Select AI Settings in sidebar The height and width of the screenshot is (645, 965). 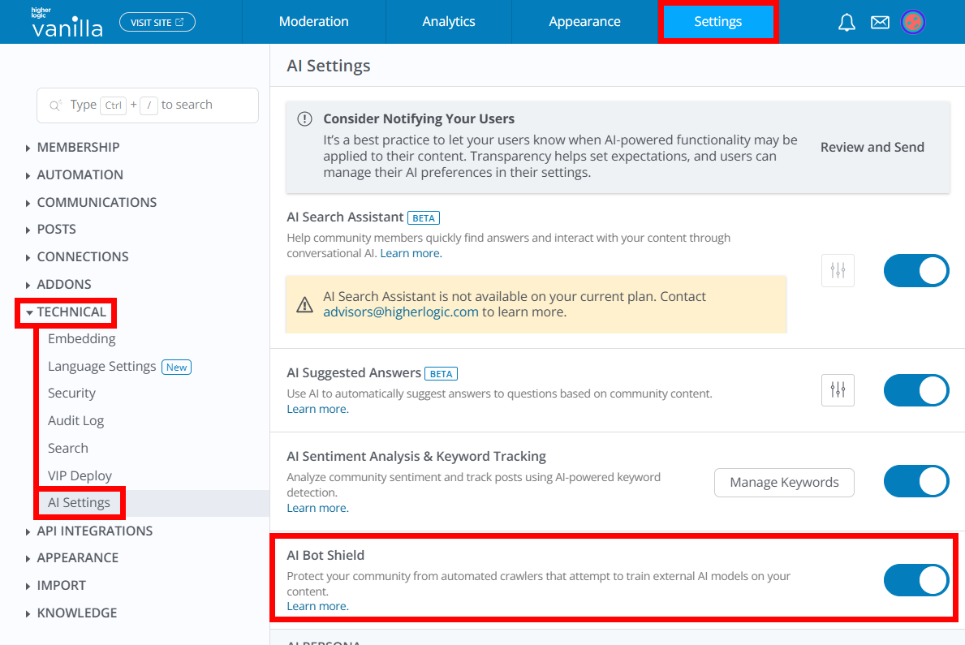coord(80,503)
